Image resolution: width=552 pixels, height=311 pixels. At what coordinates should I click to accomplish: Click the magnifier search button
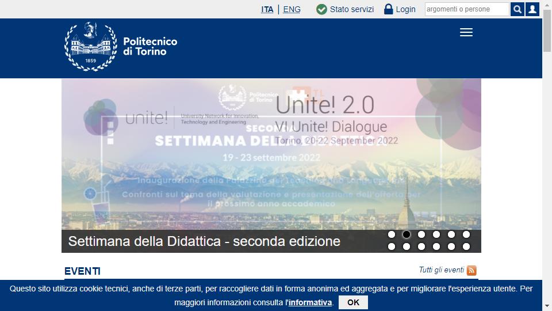(517, 9)
